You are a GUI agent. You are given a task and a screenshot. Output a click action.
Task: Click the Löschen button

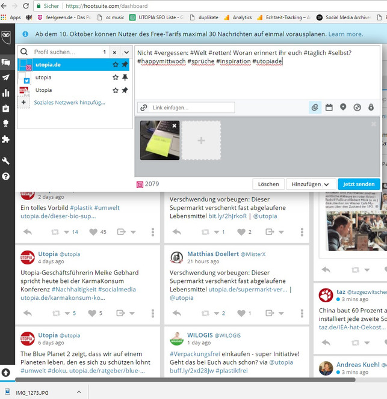point(268,184)
